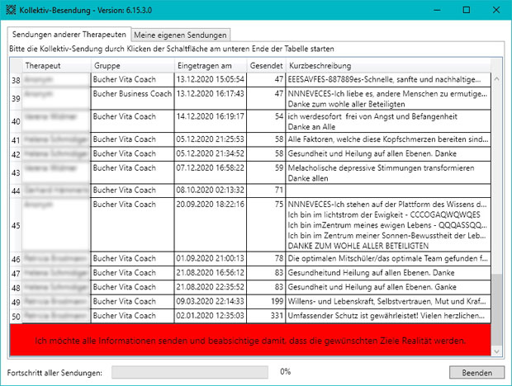
Task: Click Gesendet value 75
Action: [x=266, y=224]
